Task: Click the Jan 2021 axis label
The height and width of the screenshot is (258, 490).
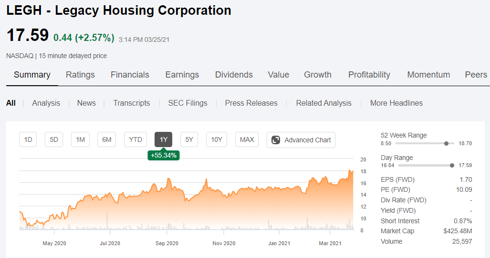Action: [x=279, y=243]
